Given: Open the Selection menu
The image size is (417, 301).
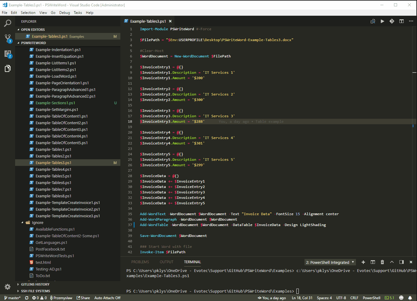Looking at the screenshot, I should (x=28, y=13).
